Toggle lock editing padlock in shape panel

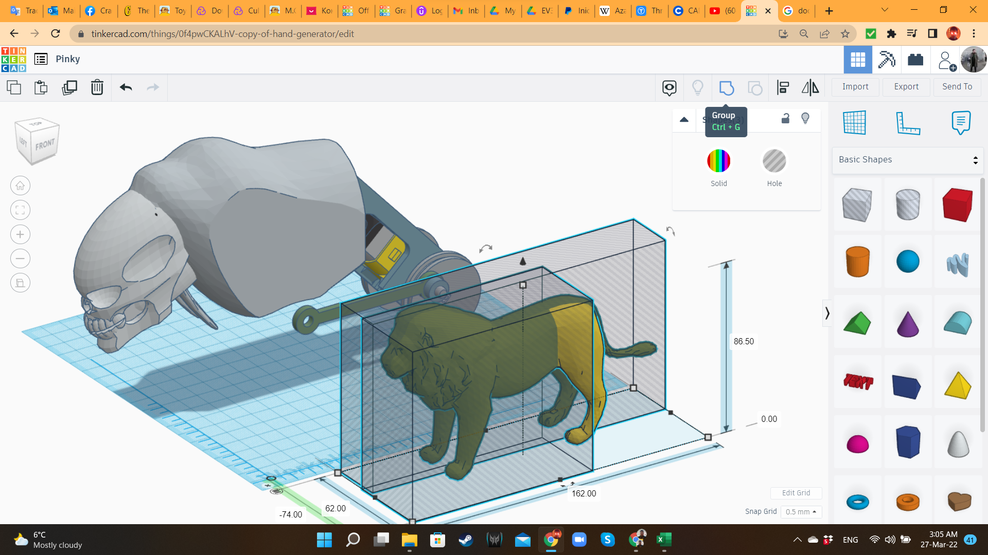pos(785,119)
